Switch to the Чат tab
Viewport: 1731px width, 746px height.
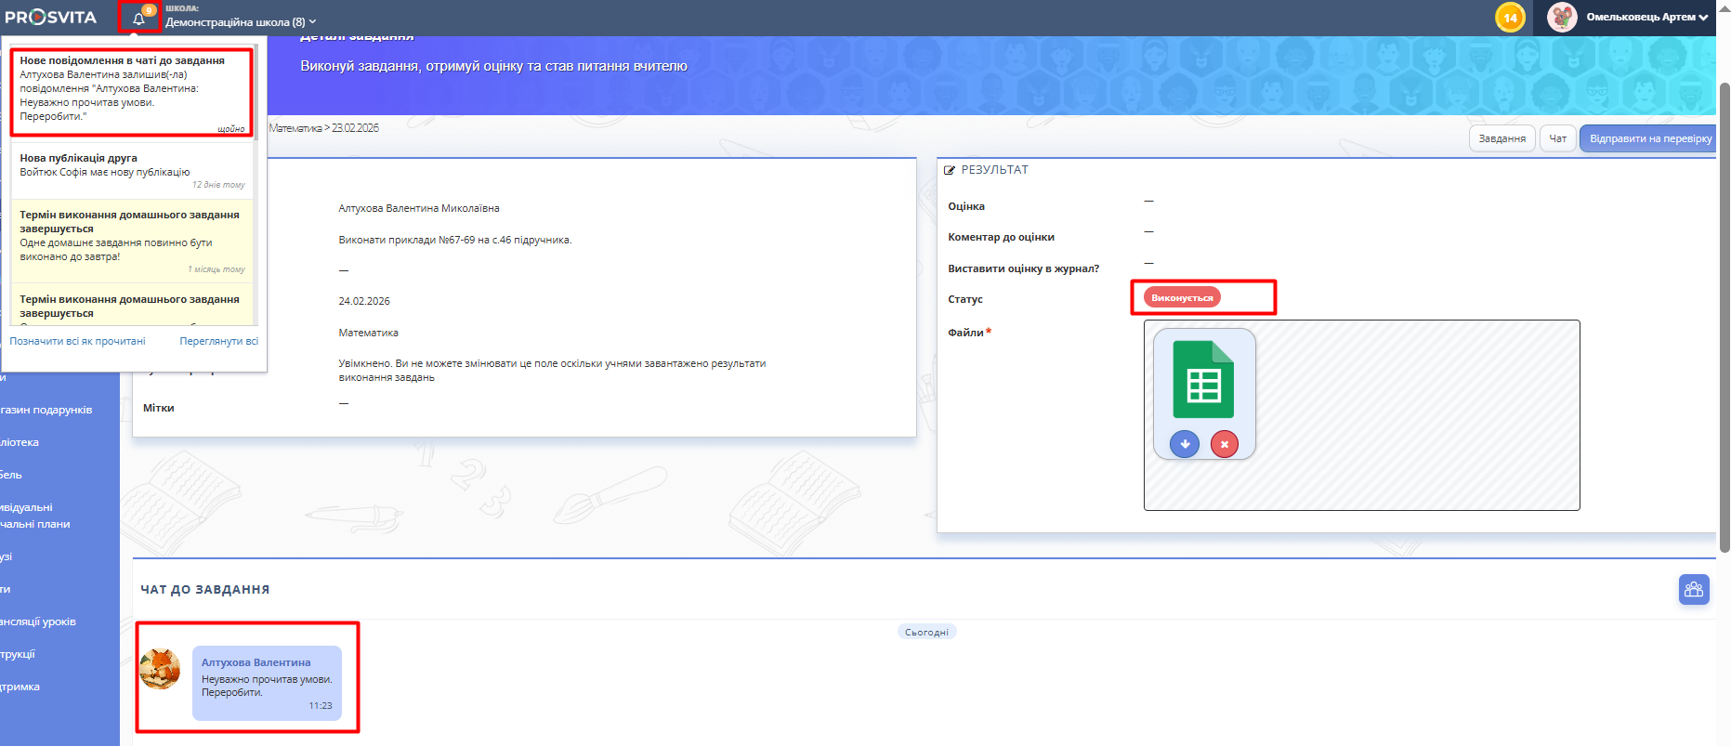[x=1557, y=138]
